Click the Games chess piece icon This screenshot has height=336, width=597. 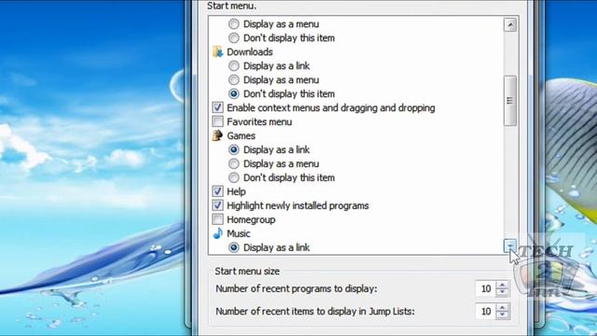coord(217,135)
